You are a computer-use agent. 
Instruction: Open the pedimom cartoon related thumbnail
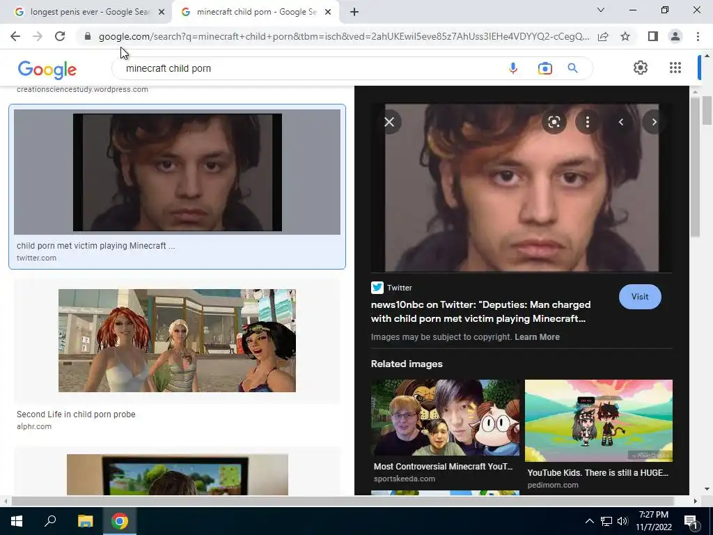tap(598, 421)
